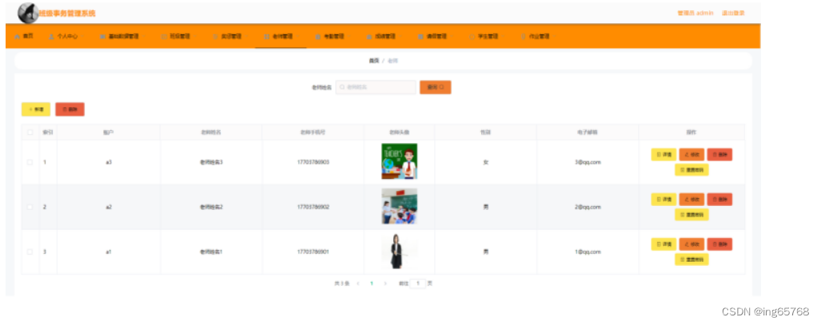The image size is (821, 325).
Task: Click the name cell 老师姓名1
Action: coord(211,252)
